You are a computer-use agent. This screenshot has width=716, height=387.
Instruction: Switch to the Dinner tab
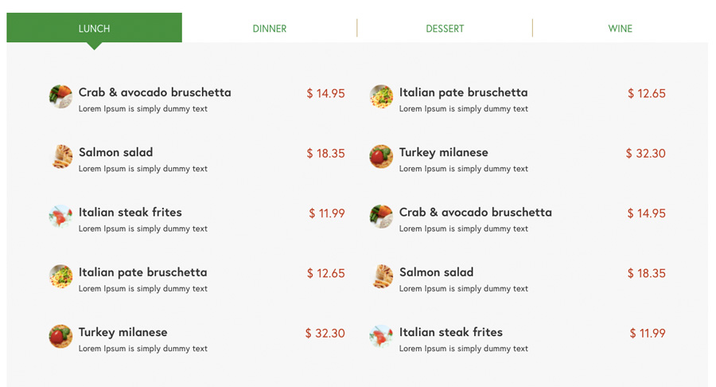click(x=270, y=29)
